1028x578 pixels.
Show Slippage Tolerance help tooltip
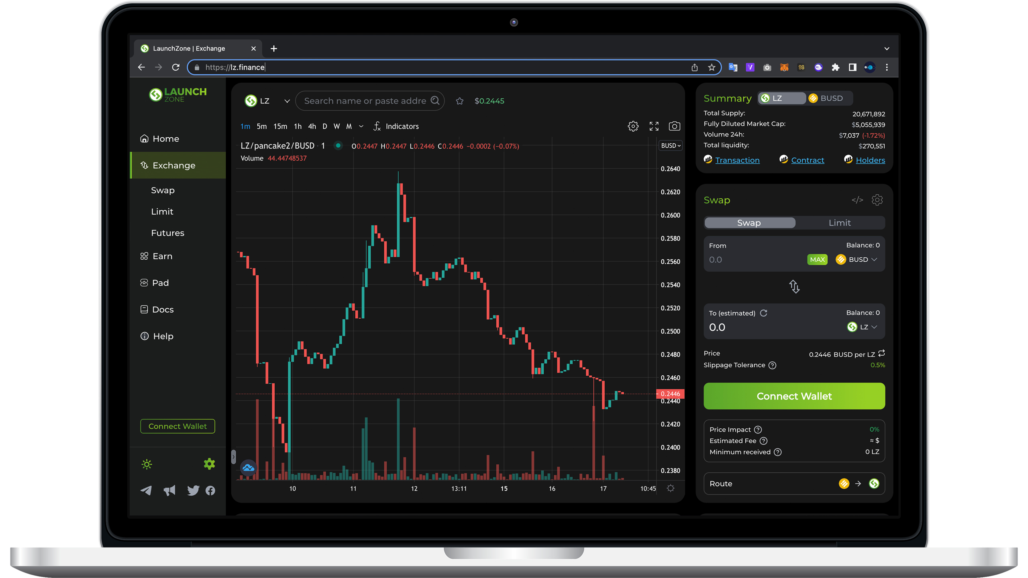[x=772, y=365]
